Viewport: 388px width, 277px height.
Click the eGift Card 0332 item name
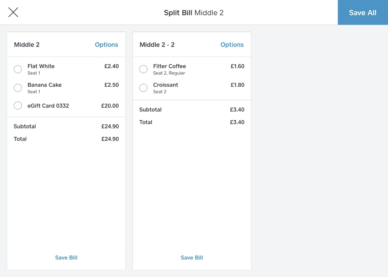coord(48,105)
